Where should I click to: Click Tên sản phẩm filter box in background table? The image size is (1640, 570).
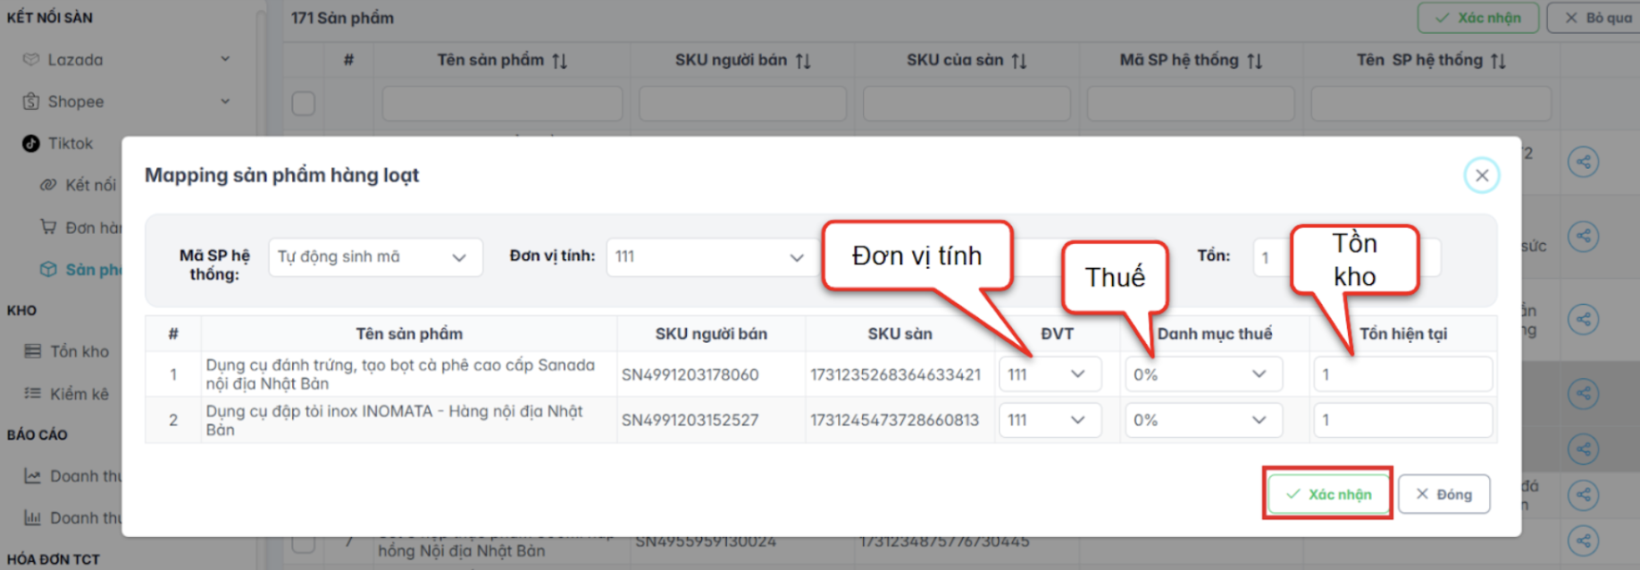pyautogui.click(x=502, y=104)
